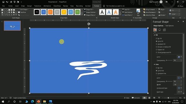This screenshot has width=186, height=104.
Task: Open the Text Fill dropdown
Action: point(126,10)
